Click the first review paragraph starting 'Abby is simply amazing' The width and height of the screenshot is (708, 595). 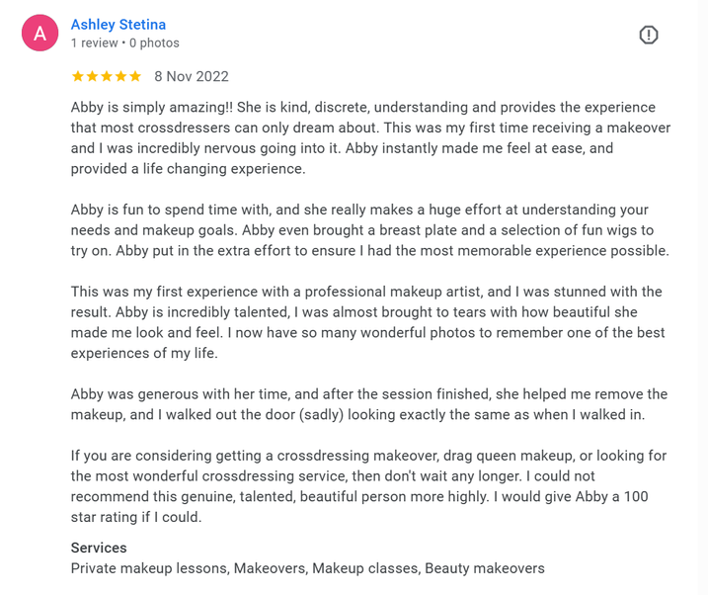(x=370, y=137)
